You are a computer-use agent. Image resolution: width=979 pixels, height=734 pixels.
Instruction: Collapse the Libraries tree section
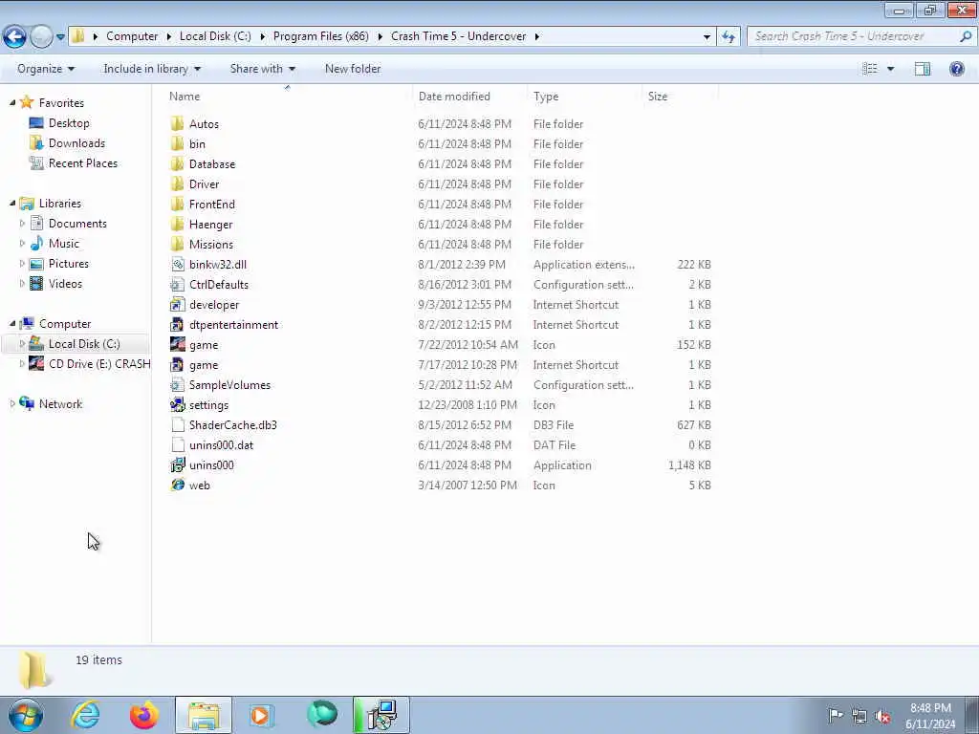pos(12,203)
